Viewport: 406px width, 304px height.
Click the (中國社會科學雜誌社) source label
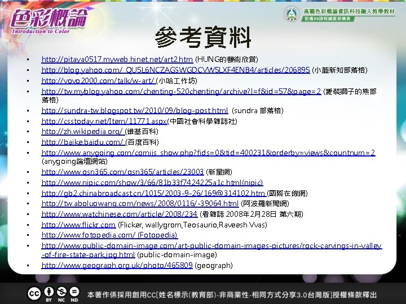pyautogui.click(x=202, y=121)
